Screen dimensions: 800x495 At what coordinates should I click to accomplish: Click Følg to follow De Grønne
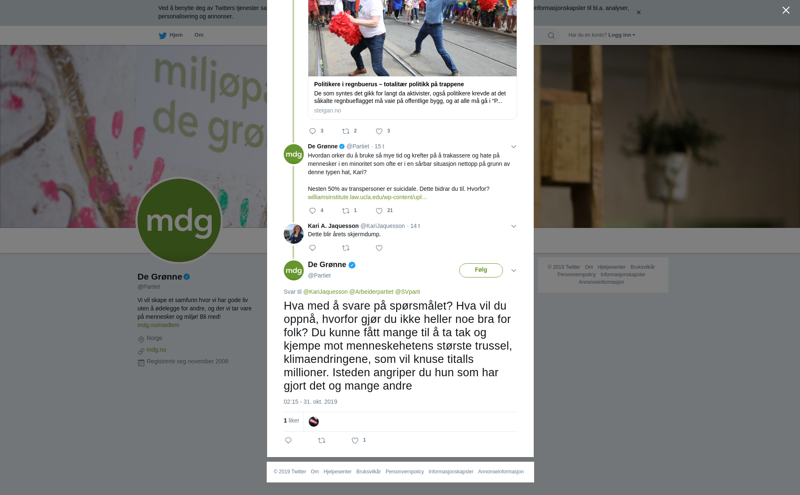pos(481,270)
